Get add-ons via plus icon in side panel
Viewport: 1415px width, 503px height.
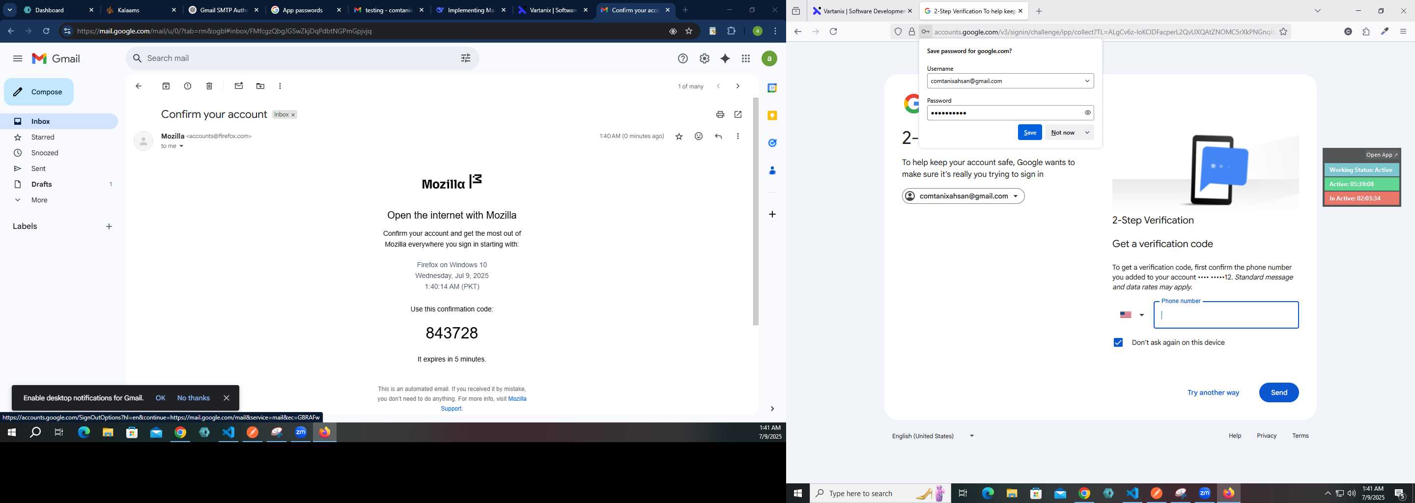(x=772, y=214)
